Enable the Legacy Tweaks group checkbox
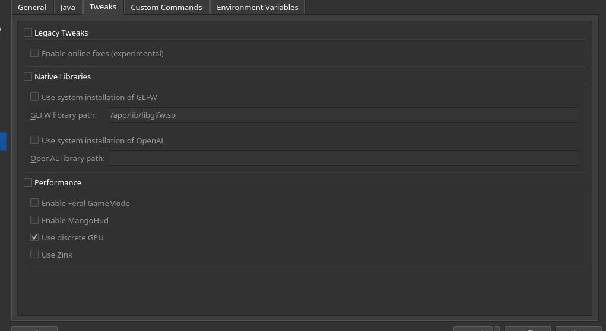 (28, 33)
